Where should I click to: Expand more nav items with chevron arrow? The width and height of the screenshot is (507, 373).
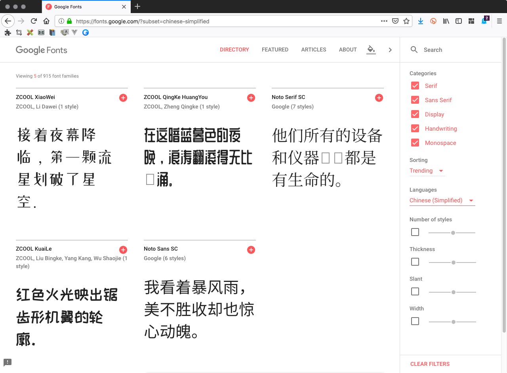pyautogui.click(x=390, y=50)
